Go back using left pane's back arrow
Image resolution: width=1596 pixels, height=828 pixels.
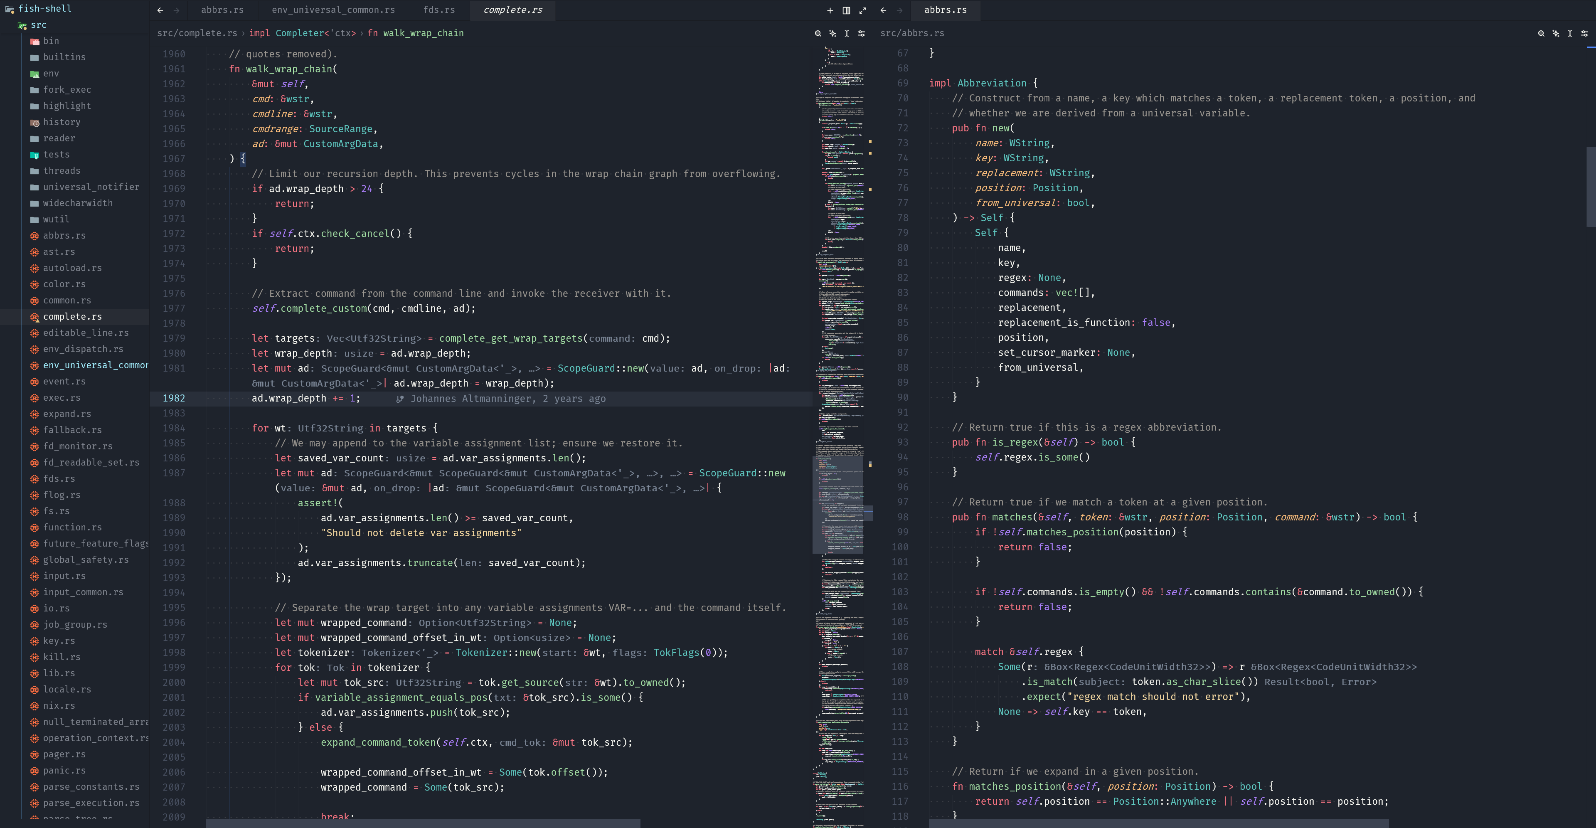[x=160, y=10]
